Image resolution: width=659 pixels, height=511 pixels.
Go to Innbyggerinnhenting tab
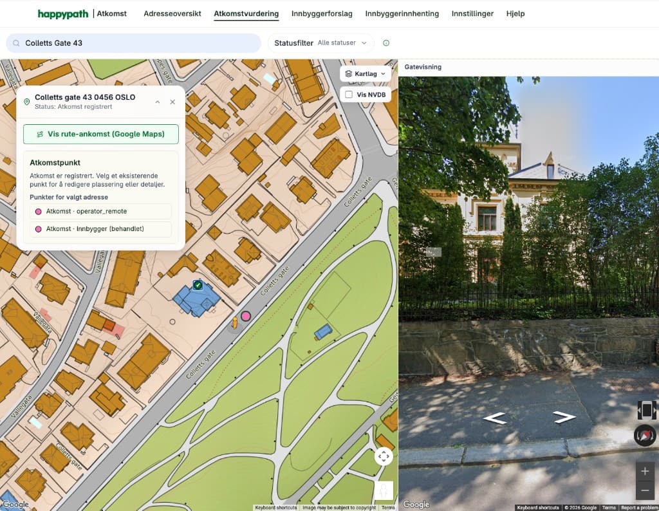(x=402, y=14)
